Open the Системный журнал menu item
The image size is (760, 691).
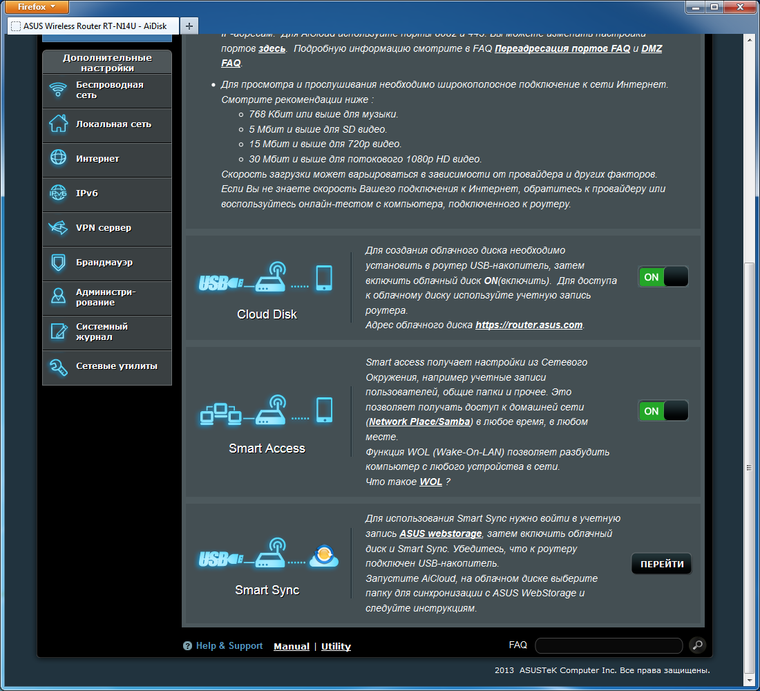(107, 332)
